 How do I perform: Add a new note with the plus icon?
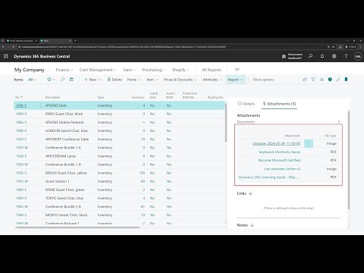coord(252,225)
